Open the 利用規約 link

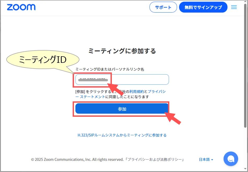[x=136, y=92]
